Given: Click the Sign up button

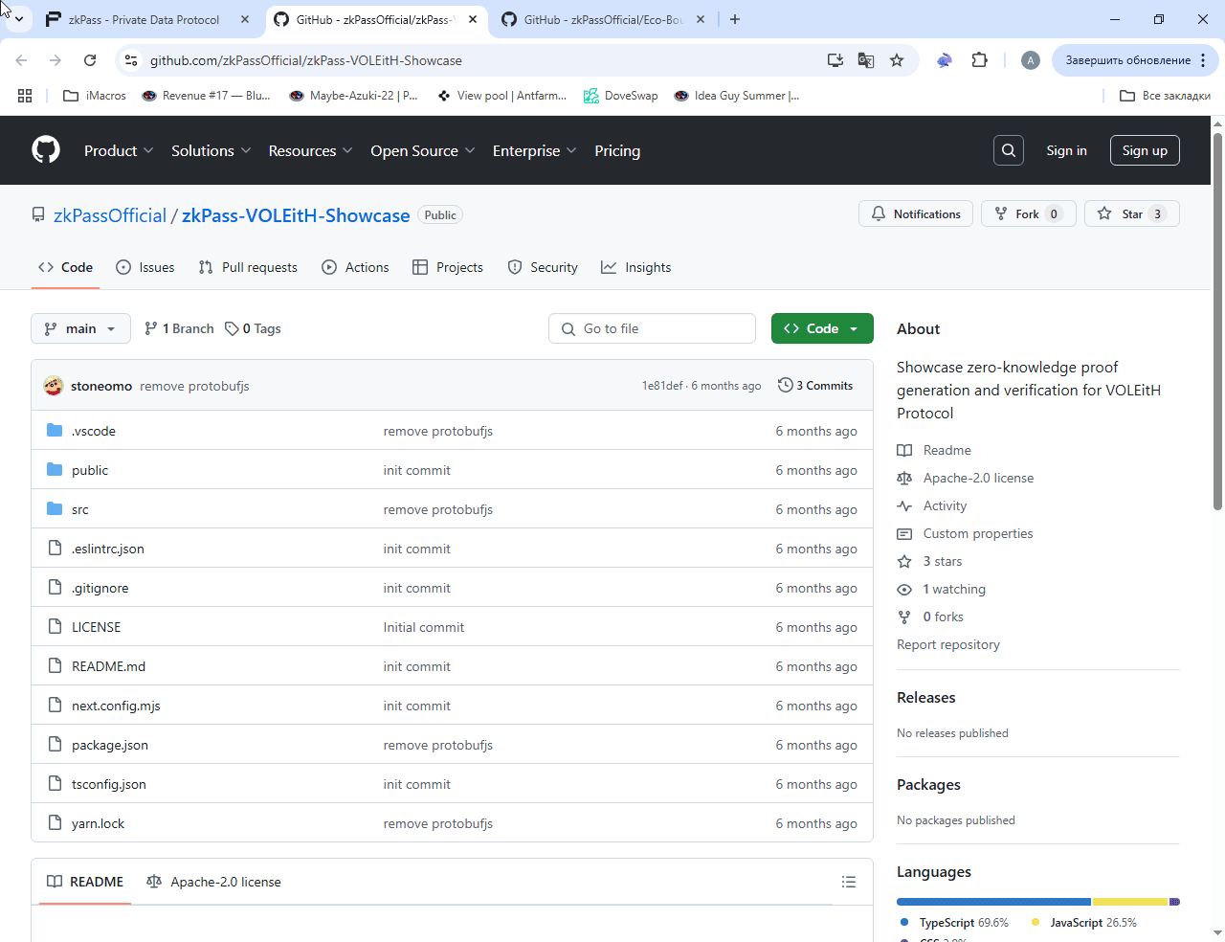Looking at the screenshot, I should pos(1145,150).
